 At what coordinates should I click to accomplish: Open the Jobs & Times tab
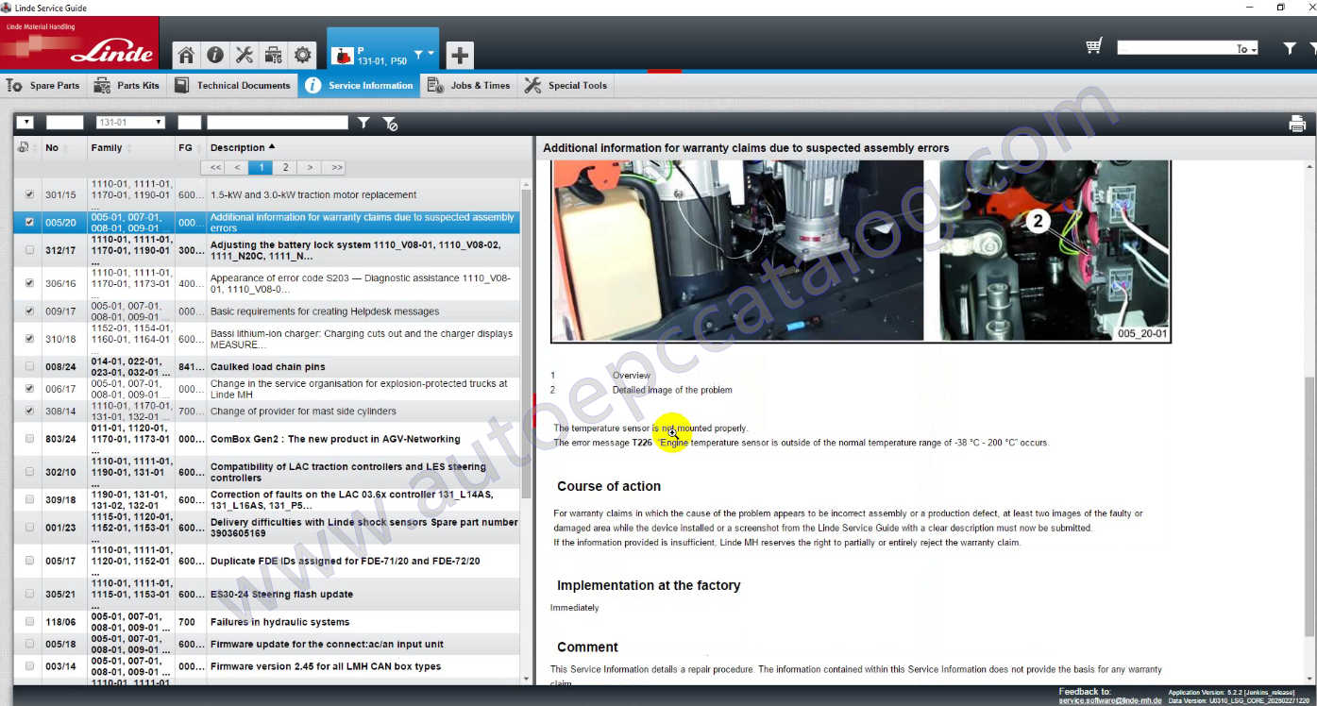(x=468, y=85)
